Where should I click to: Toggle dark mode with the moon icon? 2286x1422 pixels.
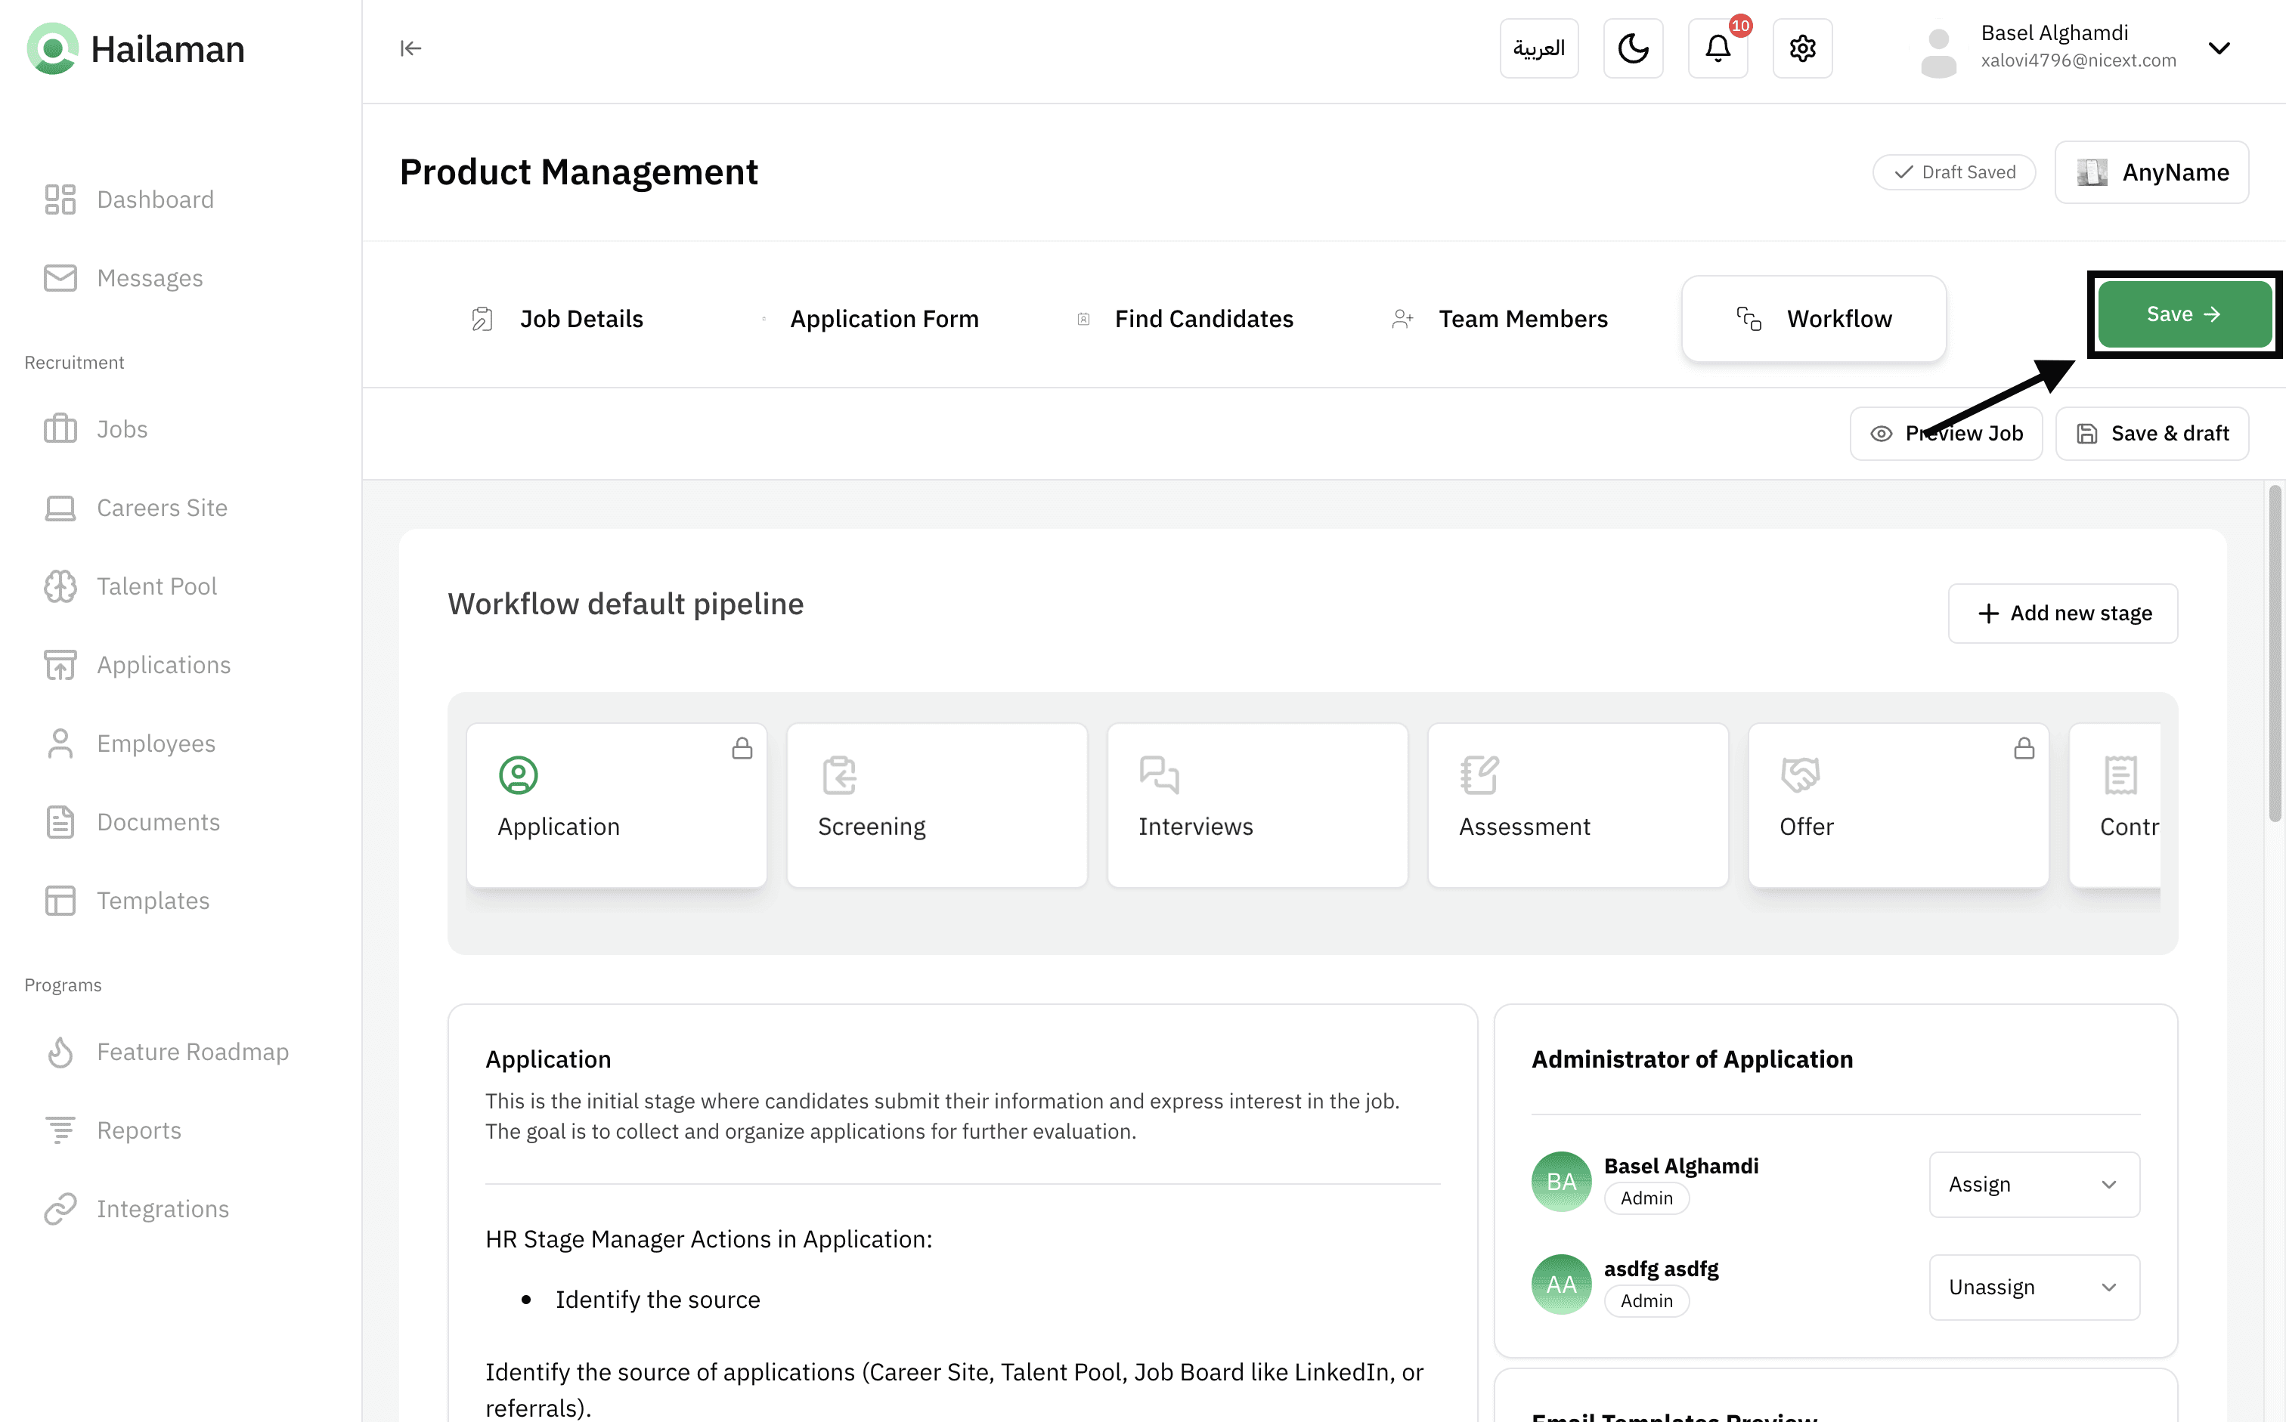pos(1633,48)
